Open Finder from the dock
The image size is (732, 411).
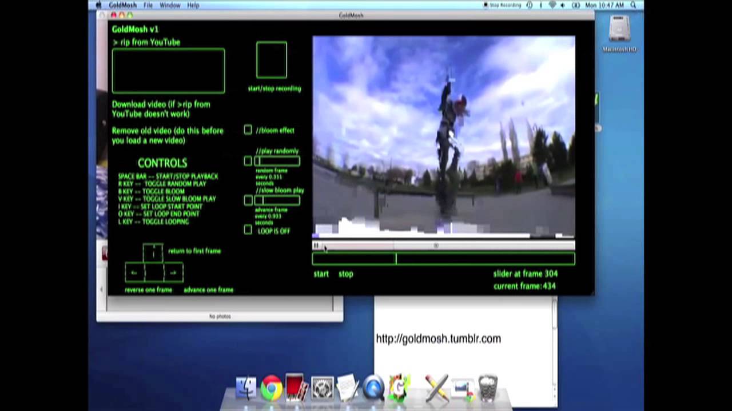click(246, 388)
